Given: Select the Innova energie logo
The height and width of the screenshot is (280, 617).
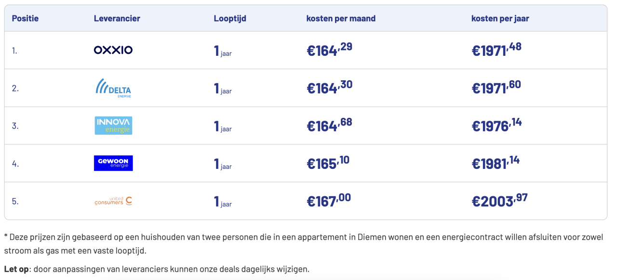Looking at the screenshot, I should [113, 126].
